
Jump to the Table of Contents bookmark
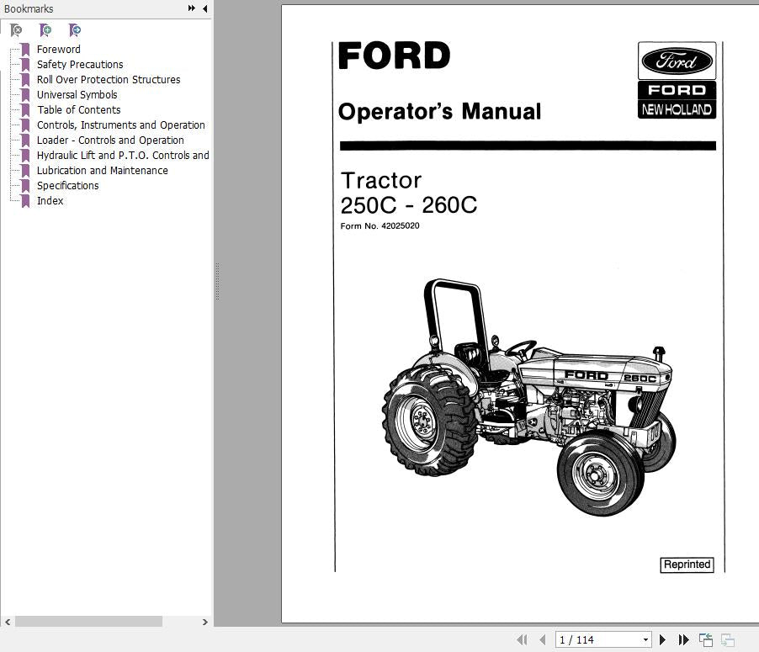pyautogui.click(x=78, y=110)
